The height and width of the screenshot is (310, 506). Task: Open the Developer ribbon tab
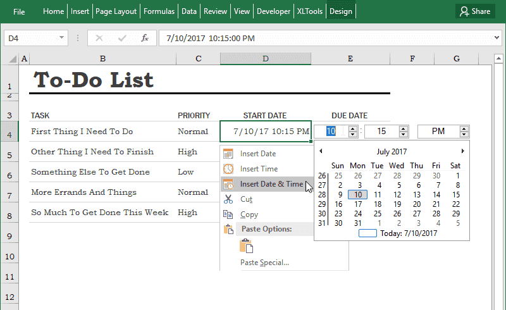pyautogui.click(x=274, y=11)
